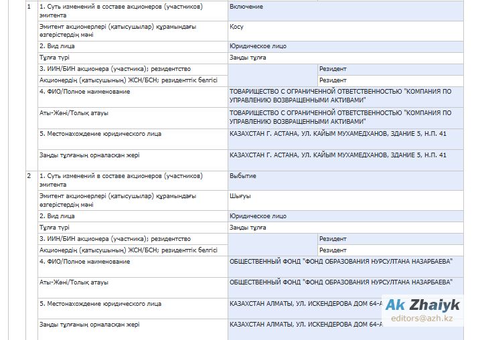The height and width of the screenshot is (340, 478).
Task: Click empty ИИН/БИН field in entry 1
Action: [272, 69]
